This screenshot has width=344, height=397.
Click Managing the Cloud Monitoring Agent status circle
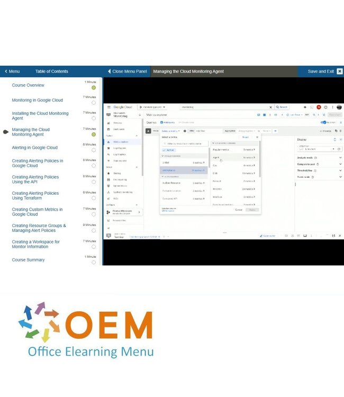(x=94, y=134)
